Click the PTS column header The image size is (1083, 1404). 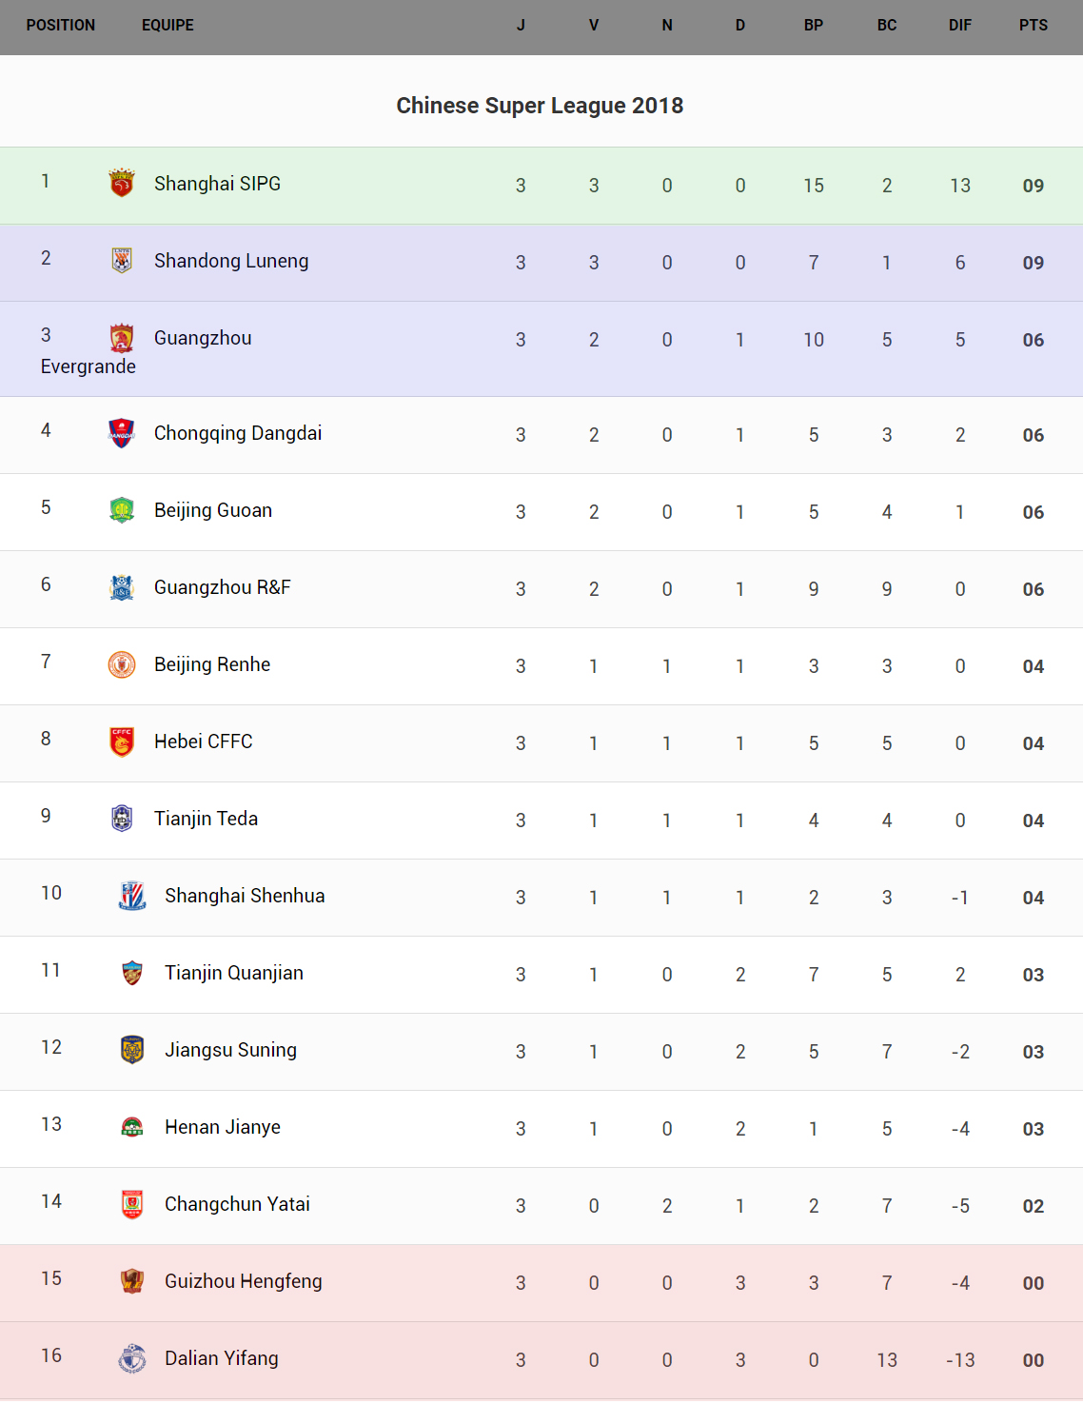[x=1033, y=26]
